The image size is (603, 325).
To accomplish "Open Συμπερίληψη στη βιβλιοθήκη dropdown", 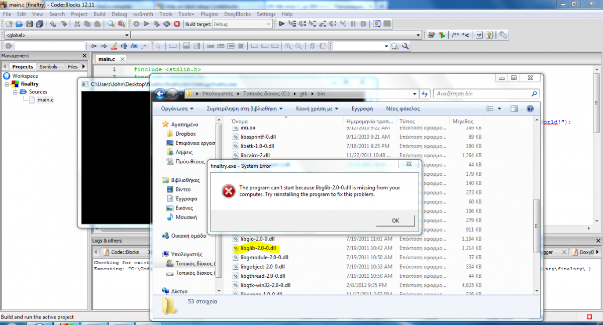I will coord(245,109).
